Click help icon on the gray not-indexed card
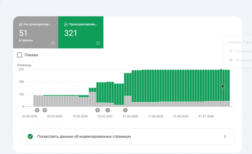The height and width of the screenshot is (154, 252). click(53, 43)
